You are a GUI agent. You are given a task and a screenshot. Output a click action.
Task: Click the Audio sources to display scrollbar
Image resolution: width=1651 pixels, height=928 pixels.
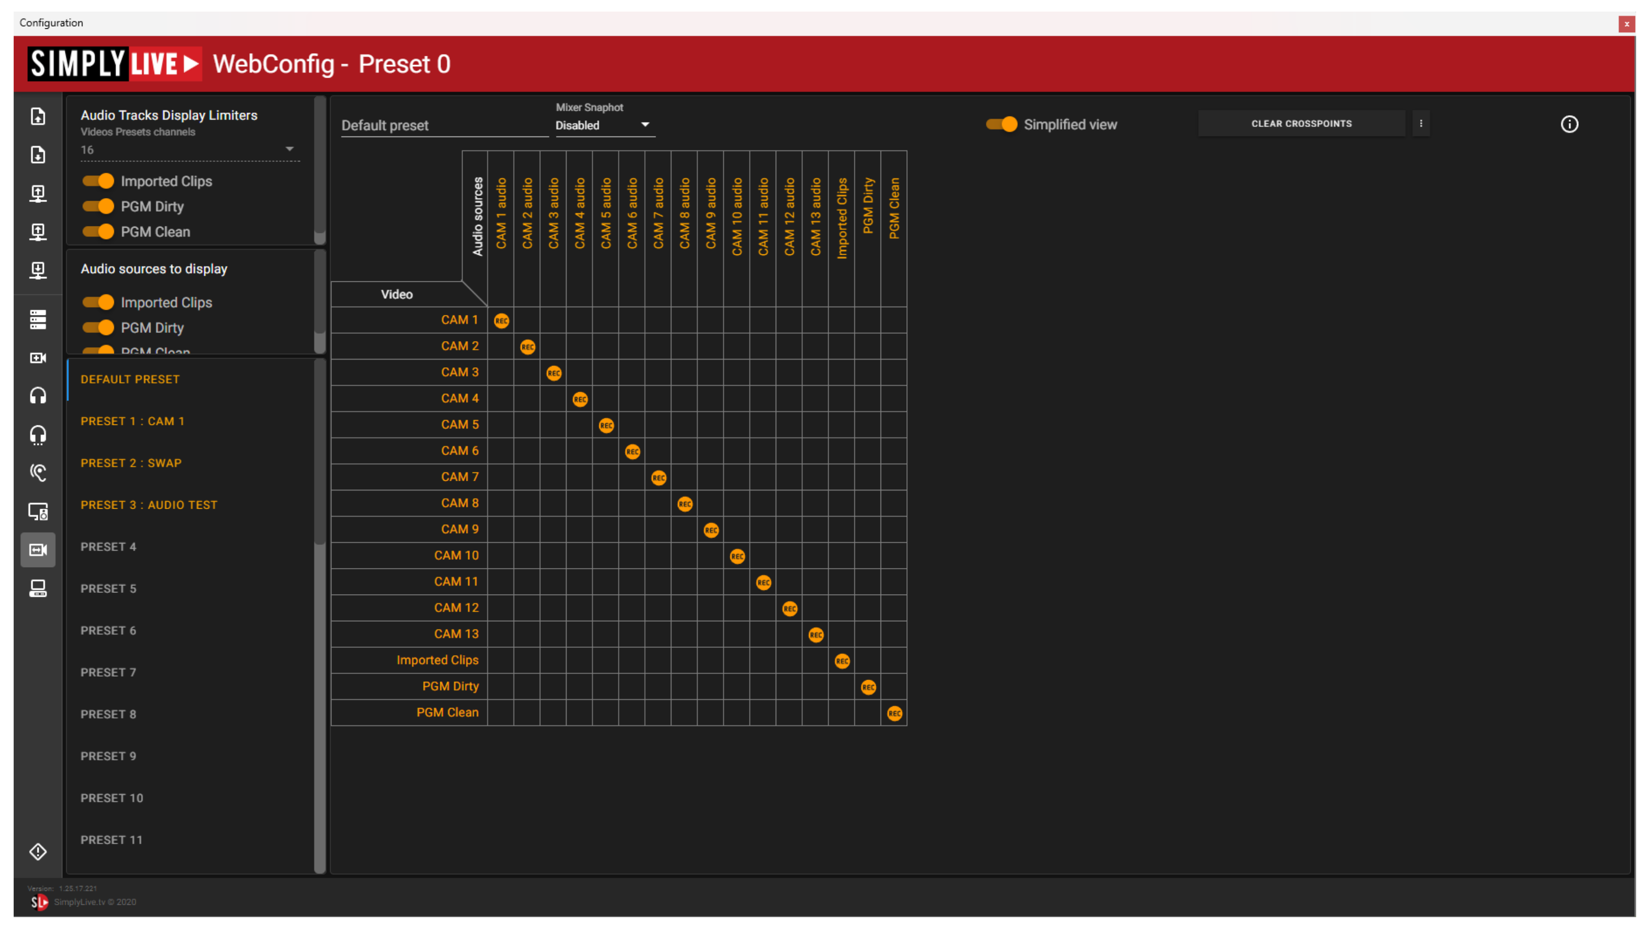[x=320, y=301]
